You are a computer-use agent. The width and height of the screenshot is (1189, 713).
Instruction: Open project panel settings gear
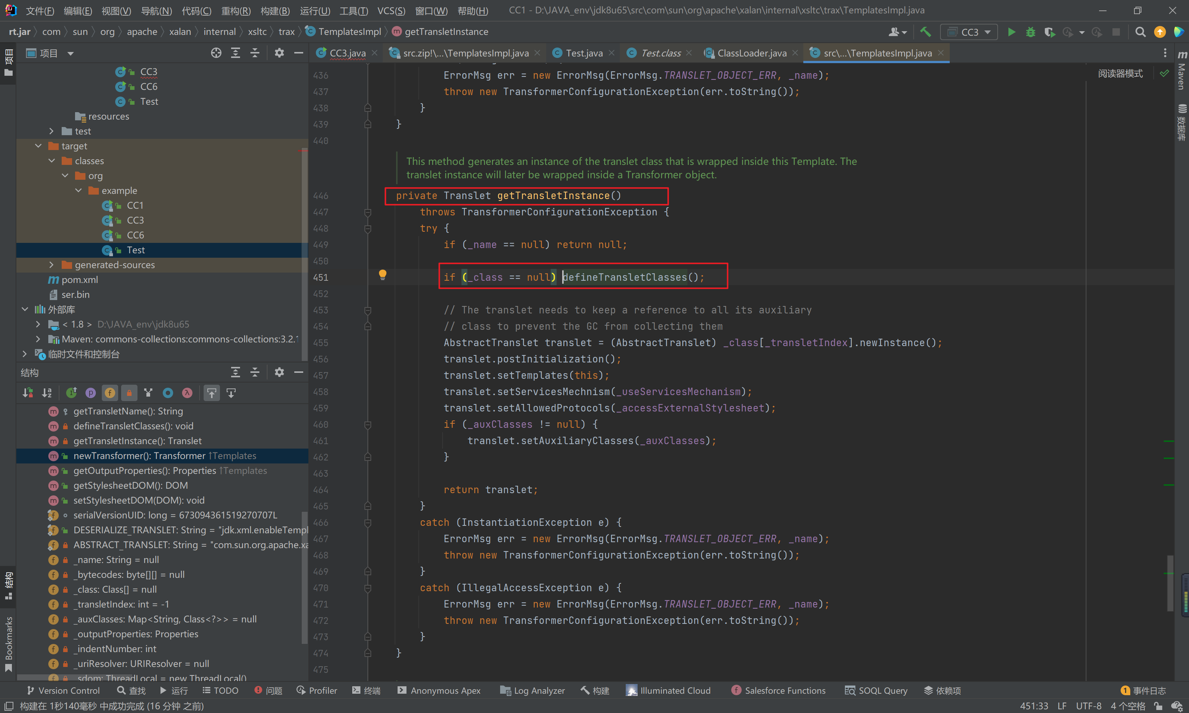[279, 53]
